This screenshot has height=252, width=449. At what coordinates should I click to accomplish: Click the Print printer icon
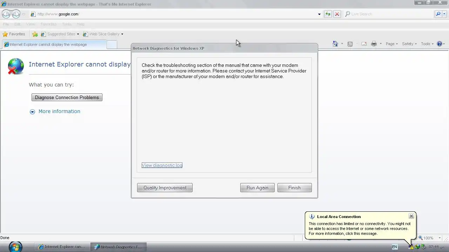click(x=374, y=44)
